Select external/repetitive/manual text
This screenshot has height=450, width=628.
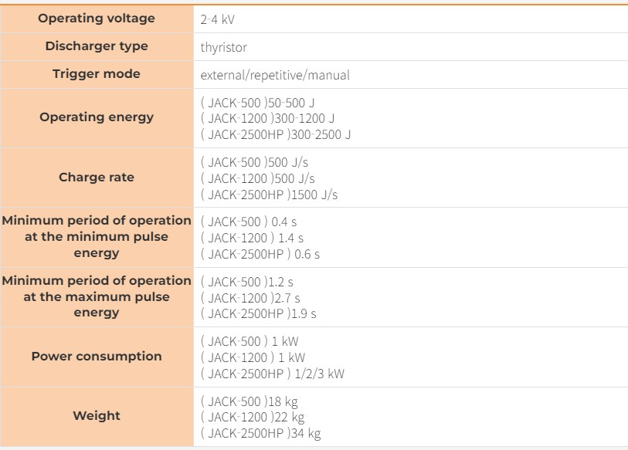[x=275, y=76]
